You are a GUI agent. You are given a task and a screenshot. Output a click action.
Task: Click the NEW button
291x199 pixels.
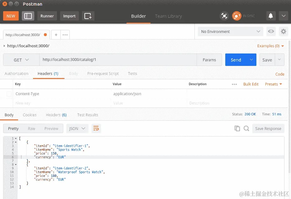11,16
